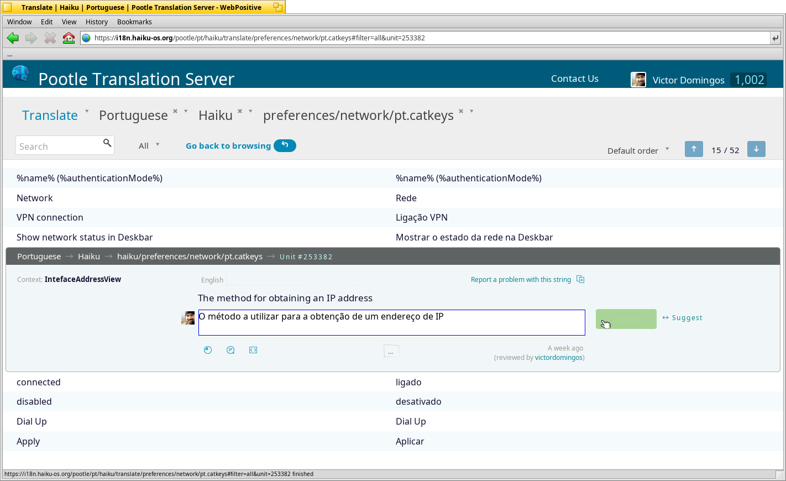Click the green Submit button
This screenshot has height=481, width=786.
[x=626, y=319]
